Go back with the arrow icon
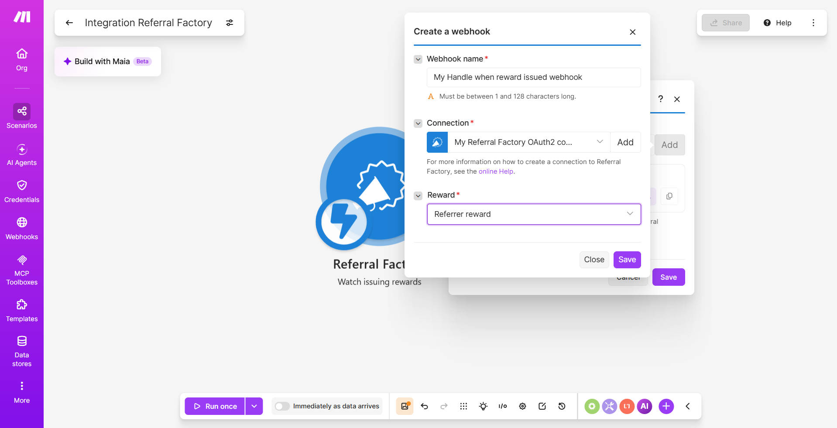This screenshot has width=837, height=428. pyautogui.click(x=69, y=23)
